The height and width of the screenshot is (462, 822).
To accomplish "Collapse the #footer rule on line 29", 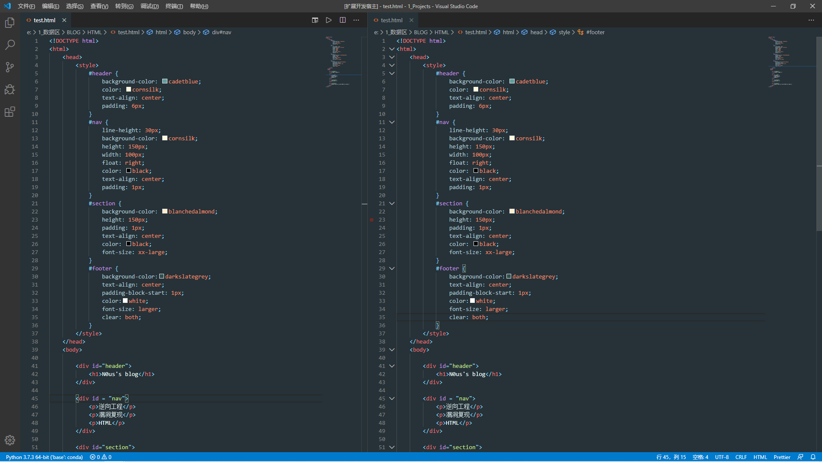I will [392, 269].
